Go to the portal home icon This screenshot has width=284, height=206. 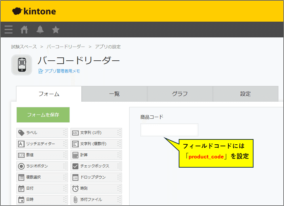(x=24, y=30)
